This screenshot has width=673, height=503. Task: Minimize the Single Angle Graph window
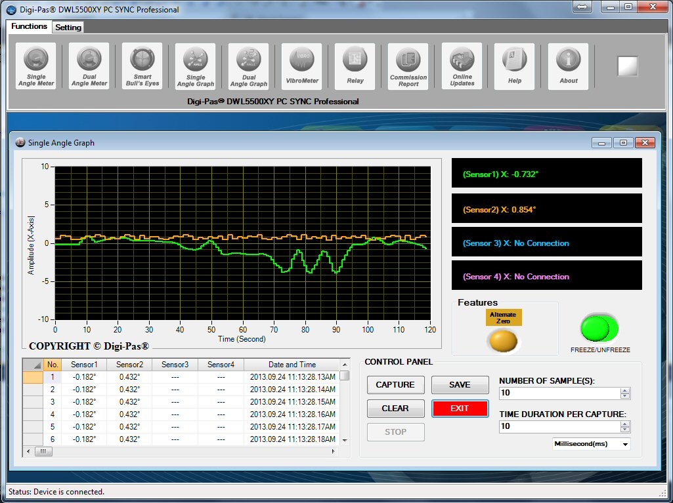(x=601, y=143)
